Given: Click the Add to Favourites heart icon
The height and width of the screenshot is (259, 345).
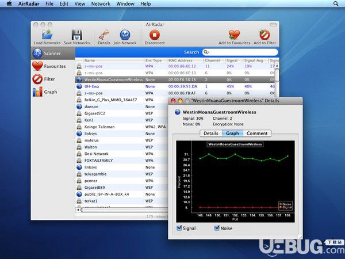Looking at the screenshot, I should 235,35.
